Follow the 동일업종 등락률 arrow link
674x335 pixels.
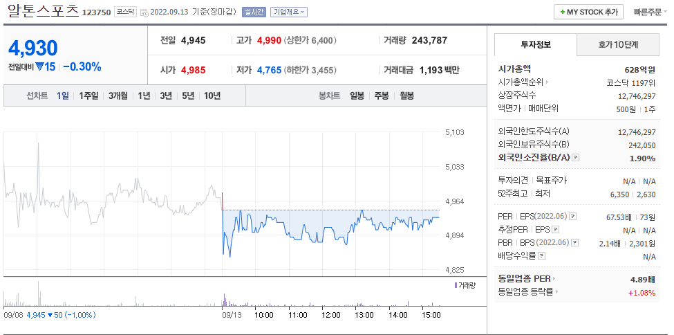click(556, 292)
